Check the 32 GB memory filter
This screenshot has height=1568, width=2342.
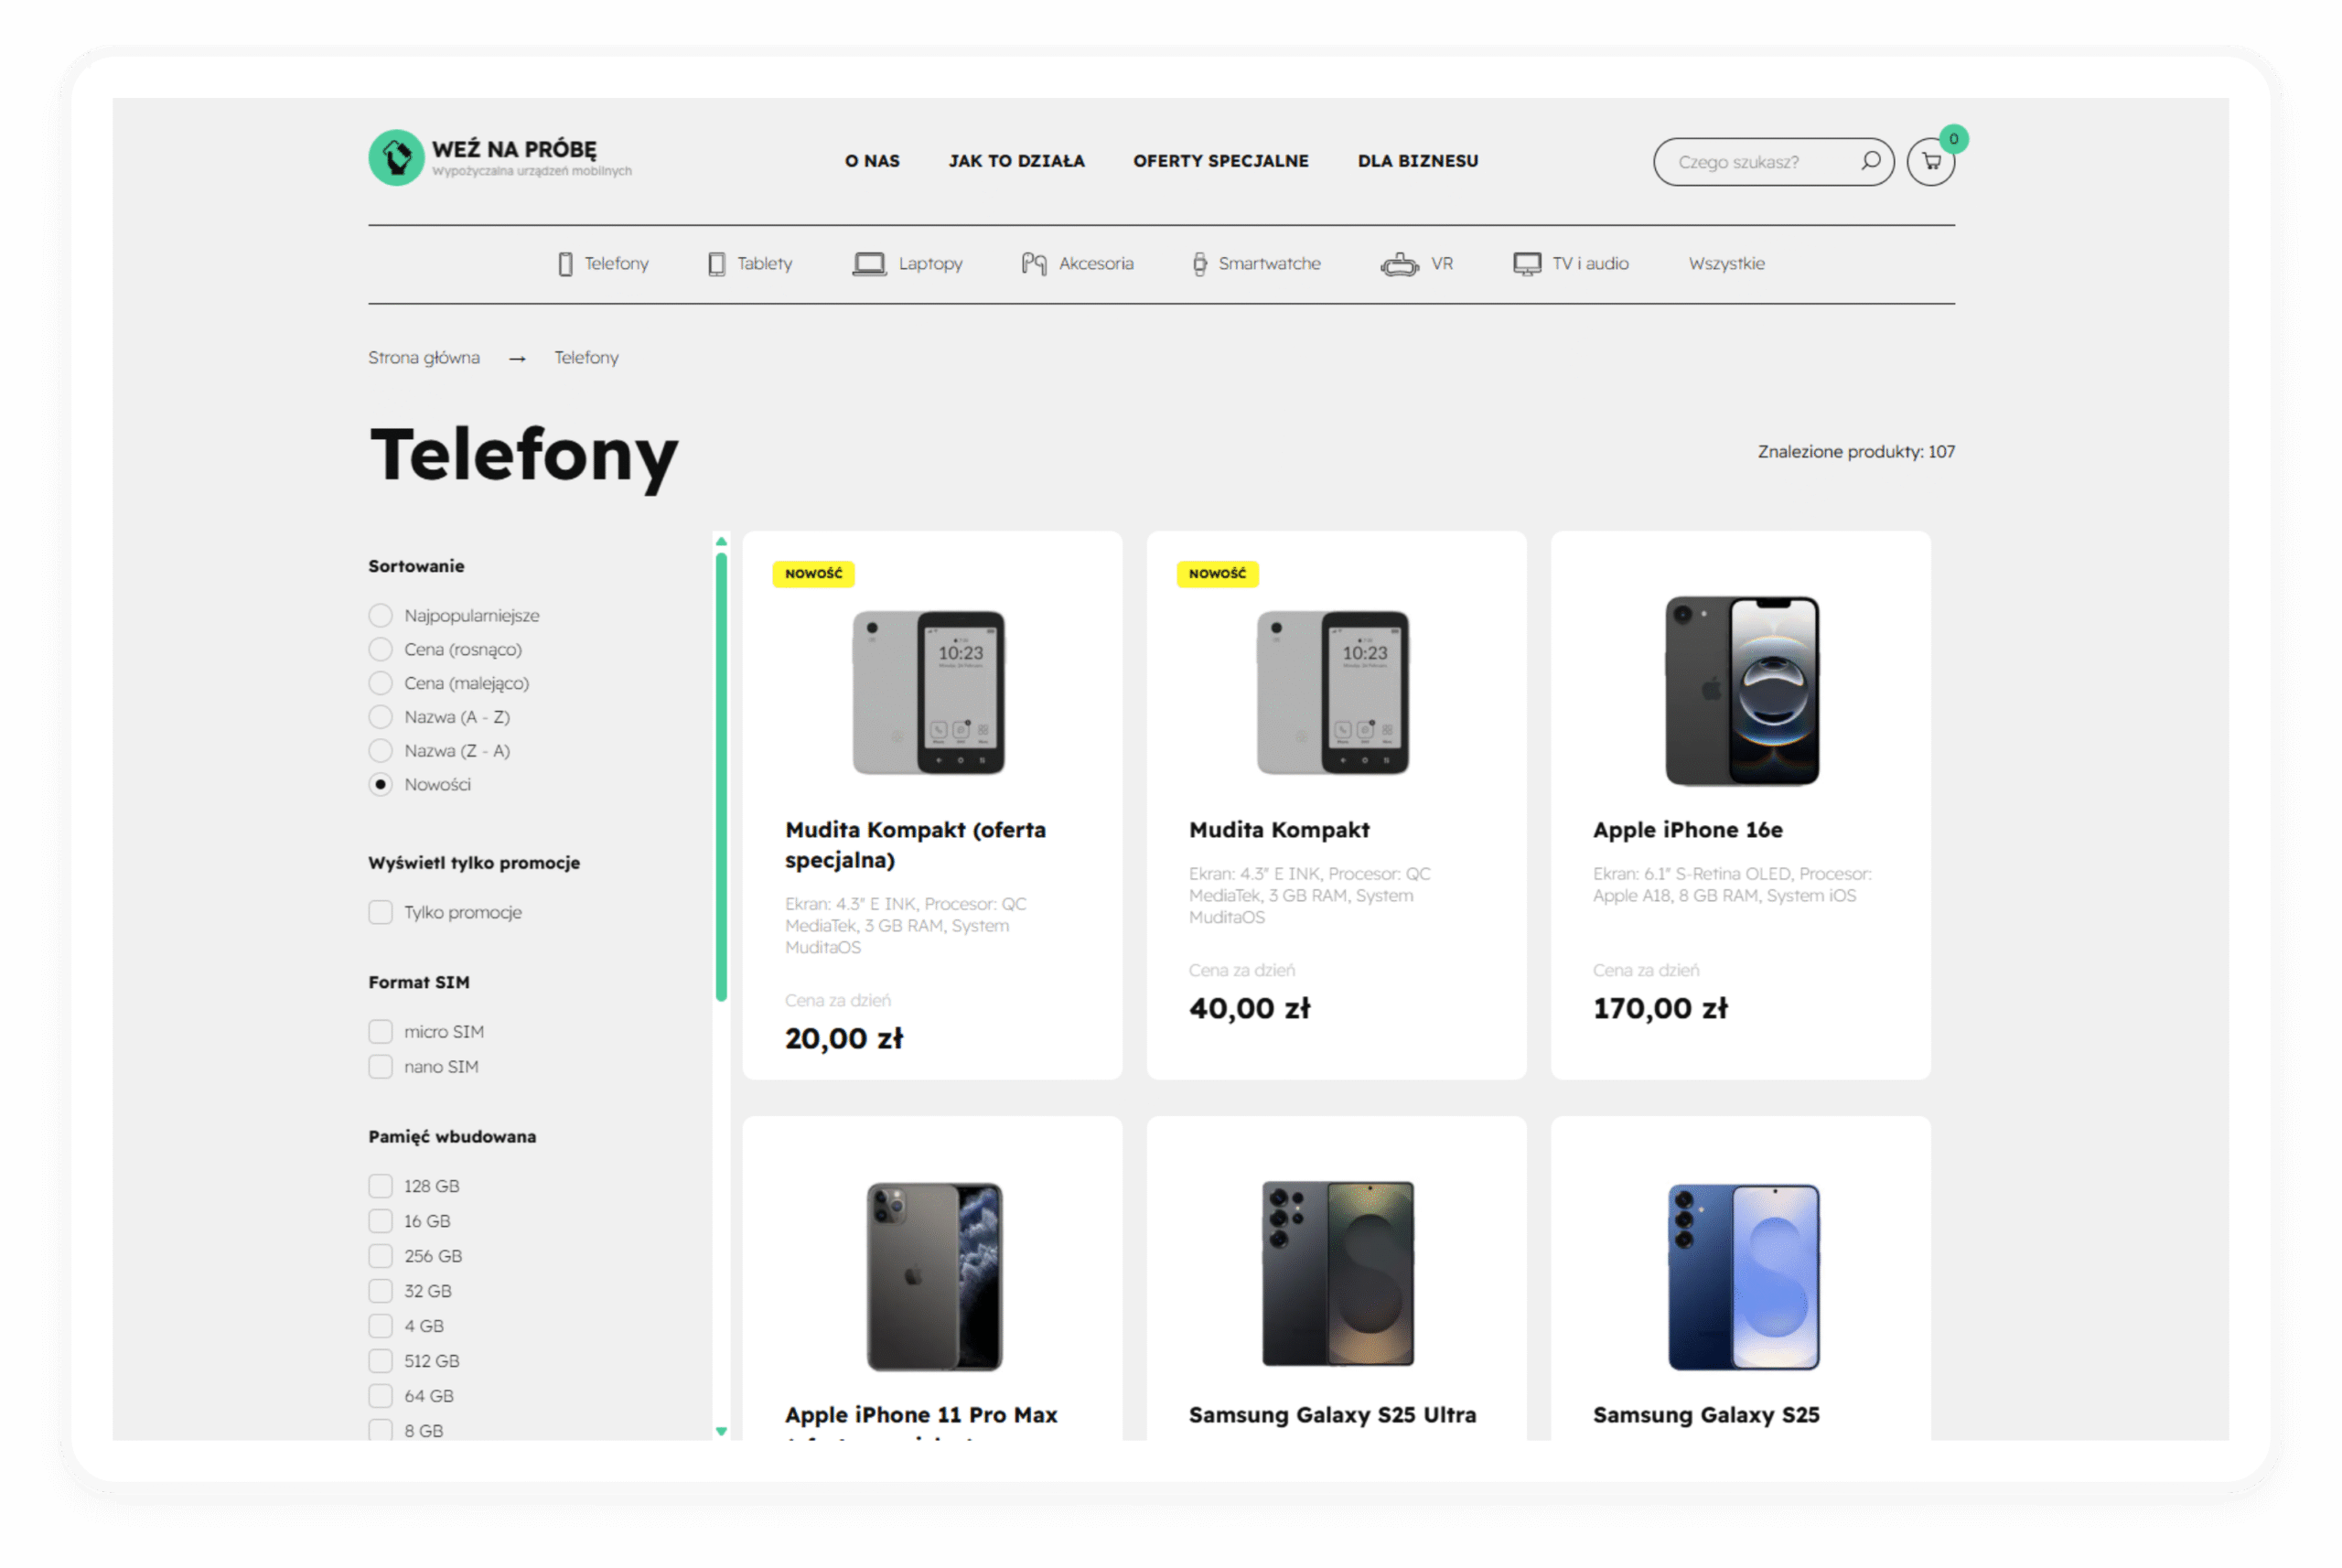click(x=380, y=1291)
